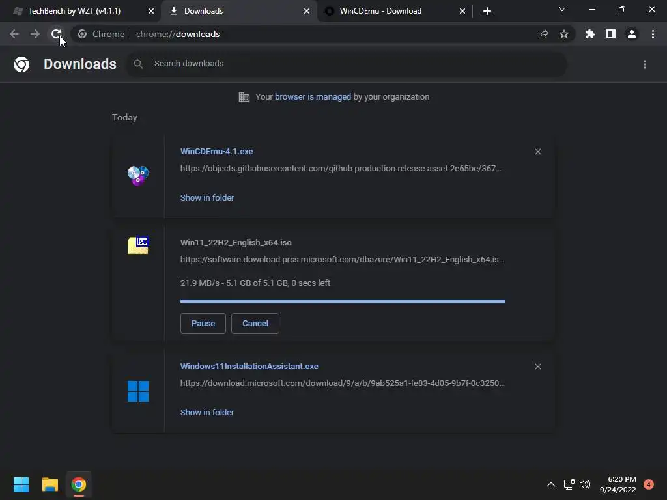The width and height of the screenshot is (667, 500).
Task: Go forward to next page
Action: pos(35,34)
